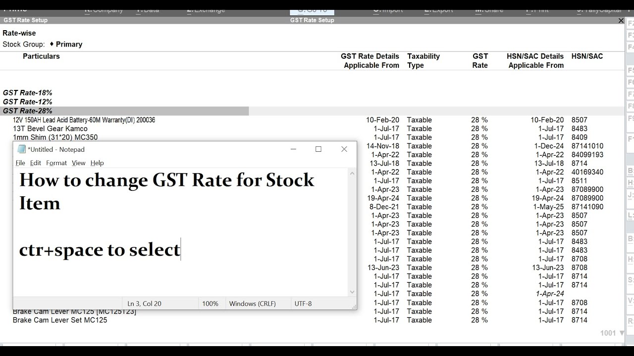634x356 pixels.
Task: Maximize the Notepad window
Action: tap(318, 149)
